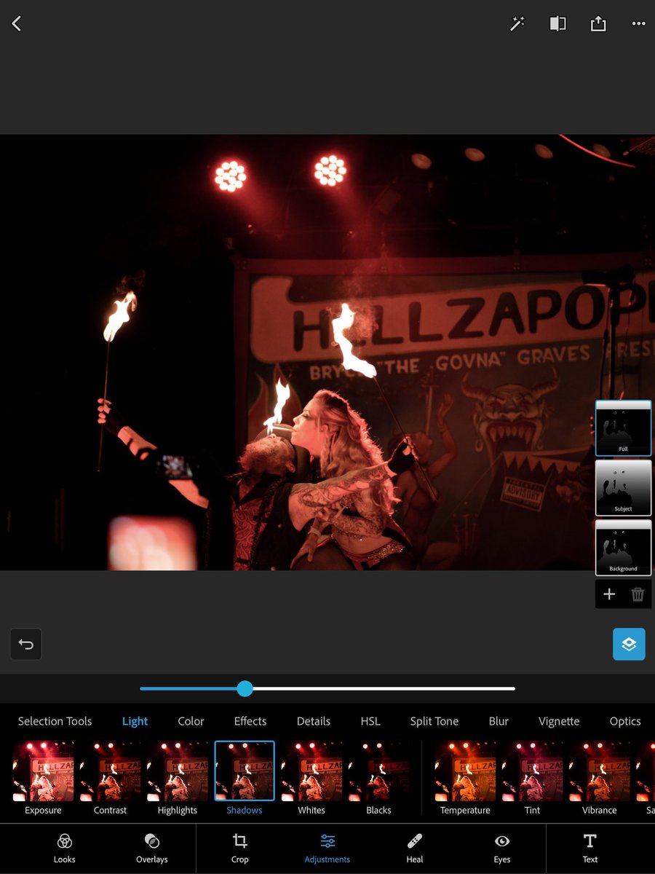Delete selected mask with trash icon

point(638,594)
